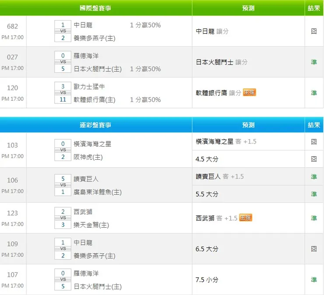Click the 運彩盤賽事 blue header

95,125
